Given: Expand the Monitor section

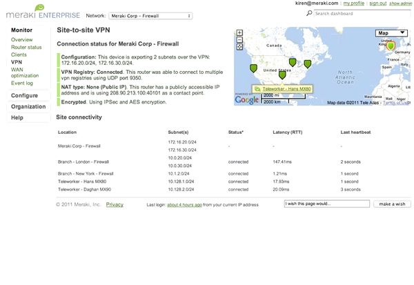Looking at the screenshot, I should [21, 30].
